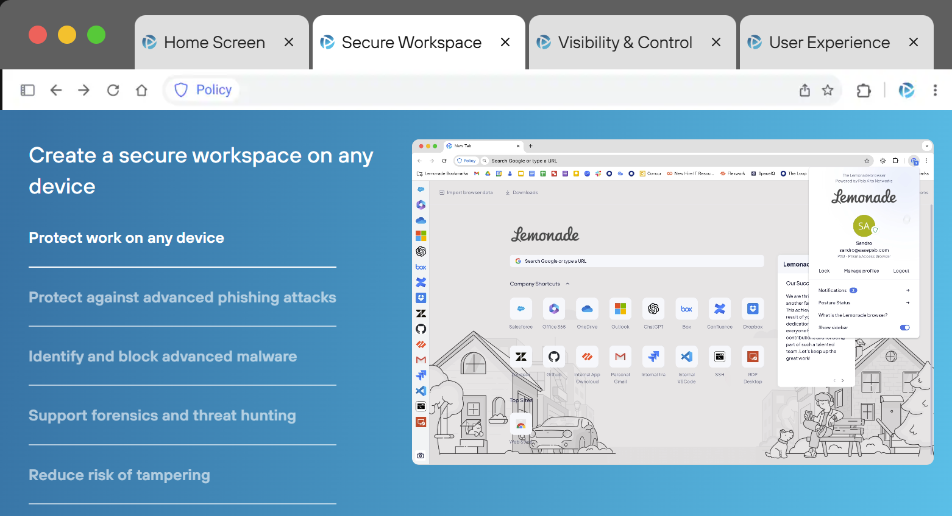The width and height of the screenshot is (952, 516).
Task: Toggle the Show sidebar switch
Action: (x=904, y=327)
